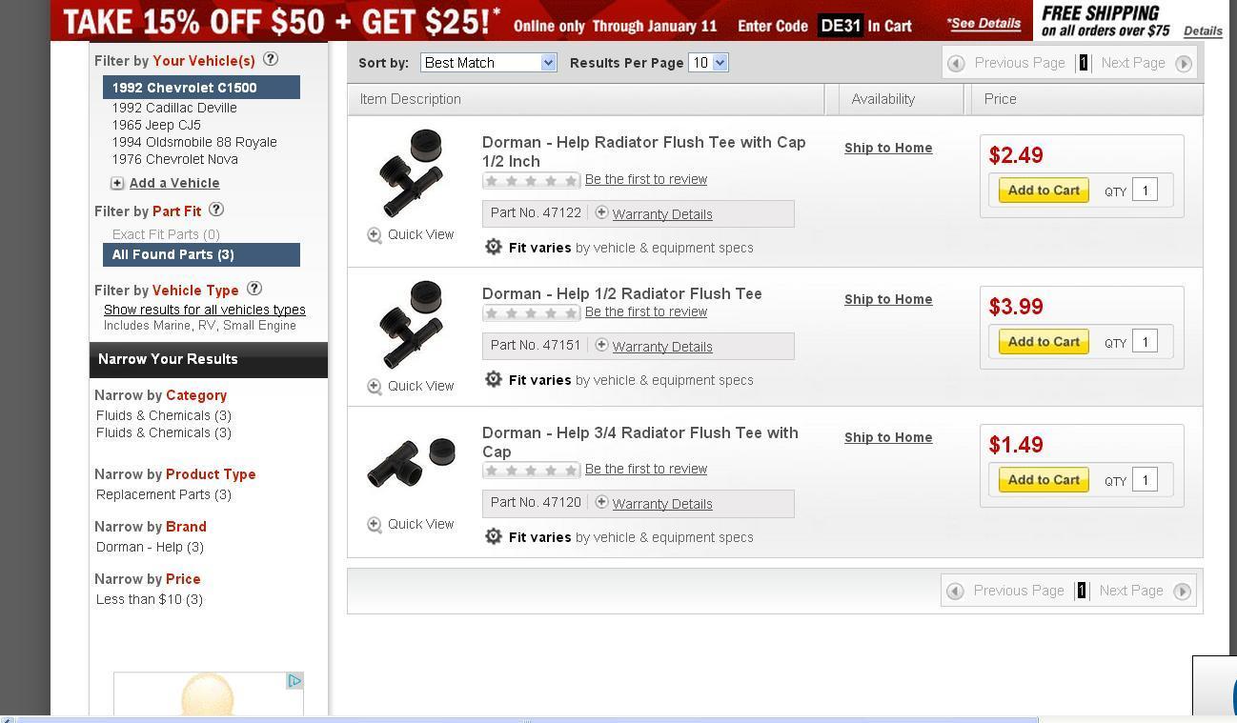Select the 1965 Jeep CJ5 vehicle
This screenshot has width=1237, height=723.
156,125
